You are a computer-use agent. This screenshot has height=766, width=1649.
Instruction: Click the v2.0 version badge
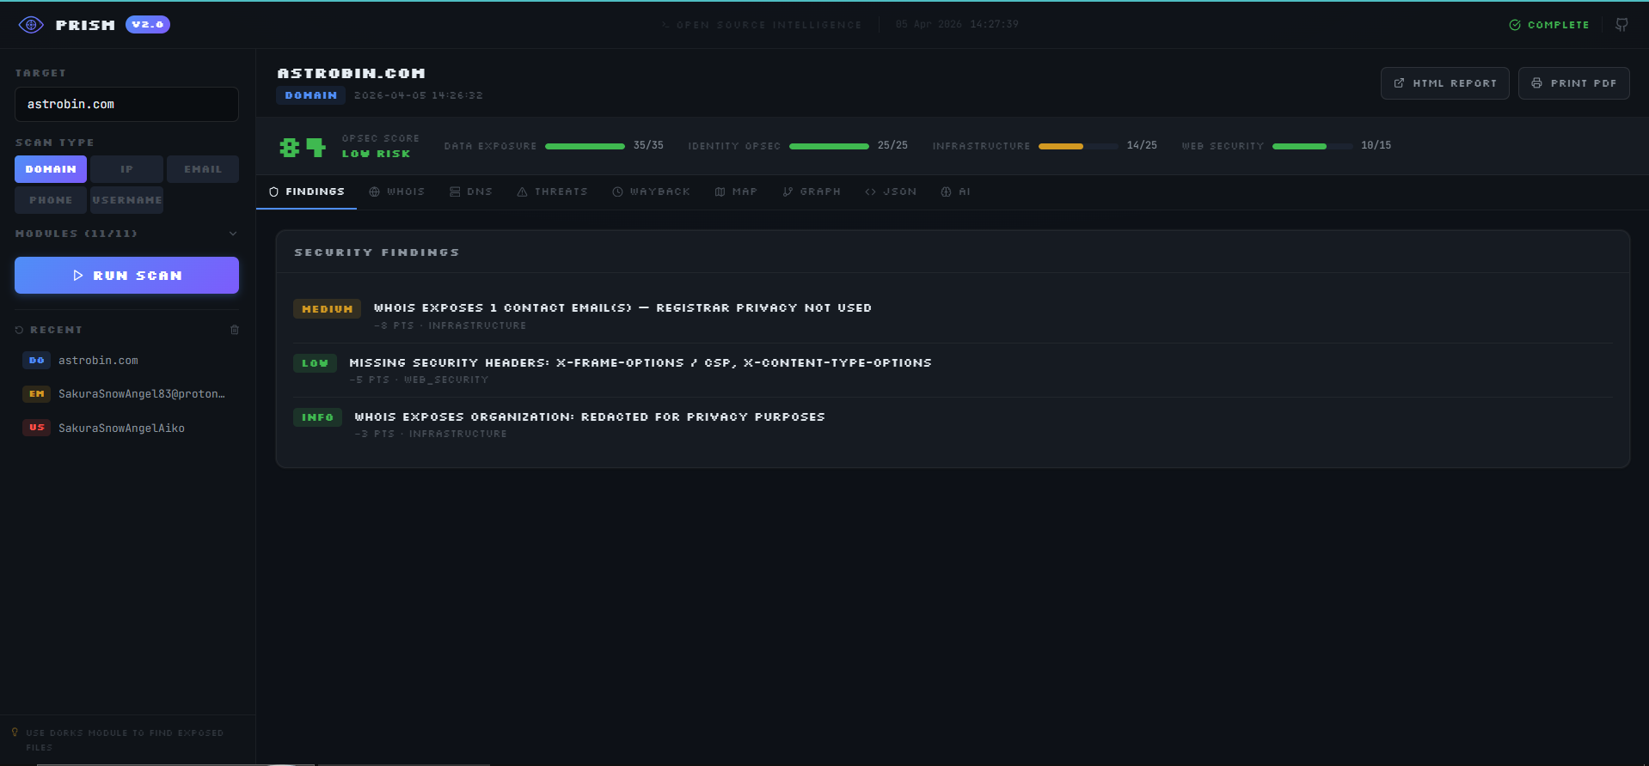click(x=148, y=25)
